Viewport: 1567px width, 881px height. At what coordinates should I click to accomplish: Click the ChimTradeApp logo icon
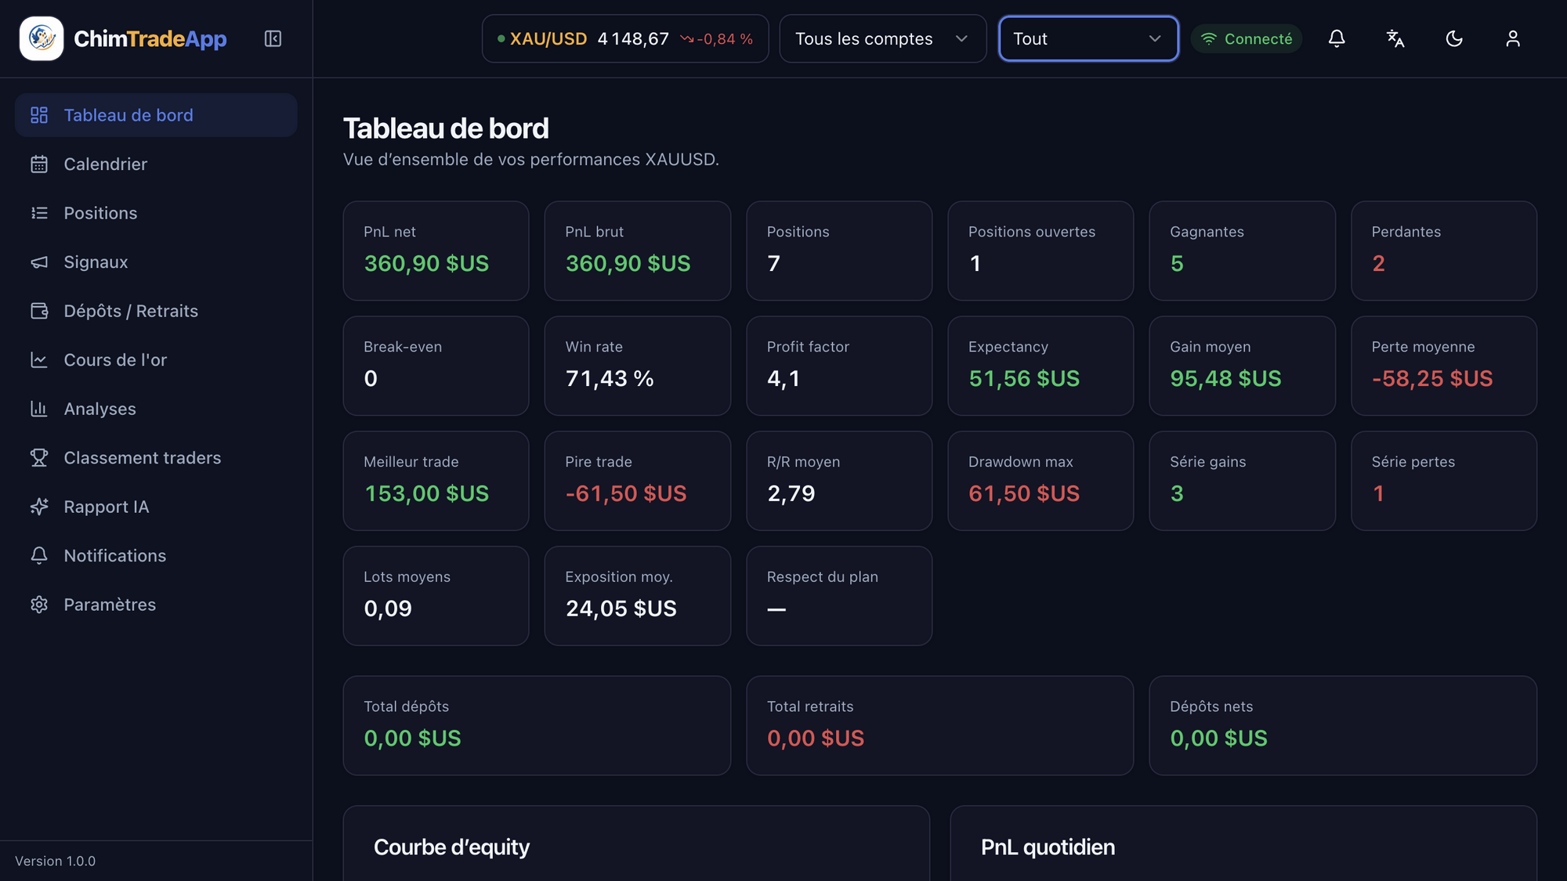pyautogui.click(x=42, y=38)
